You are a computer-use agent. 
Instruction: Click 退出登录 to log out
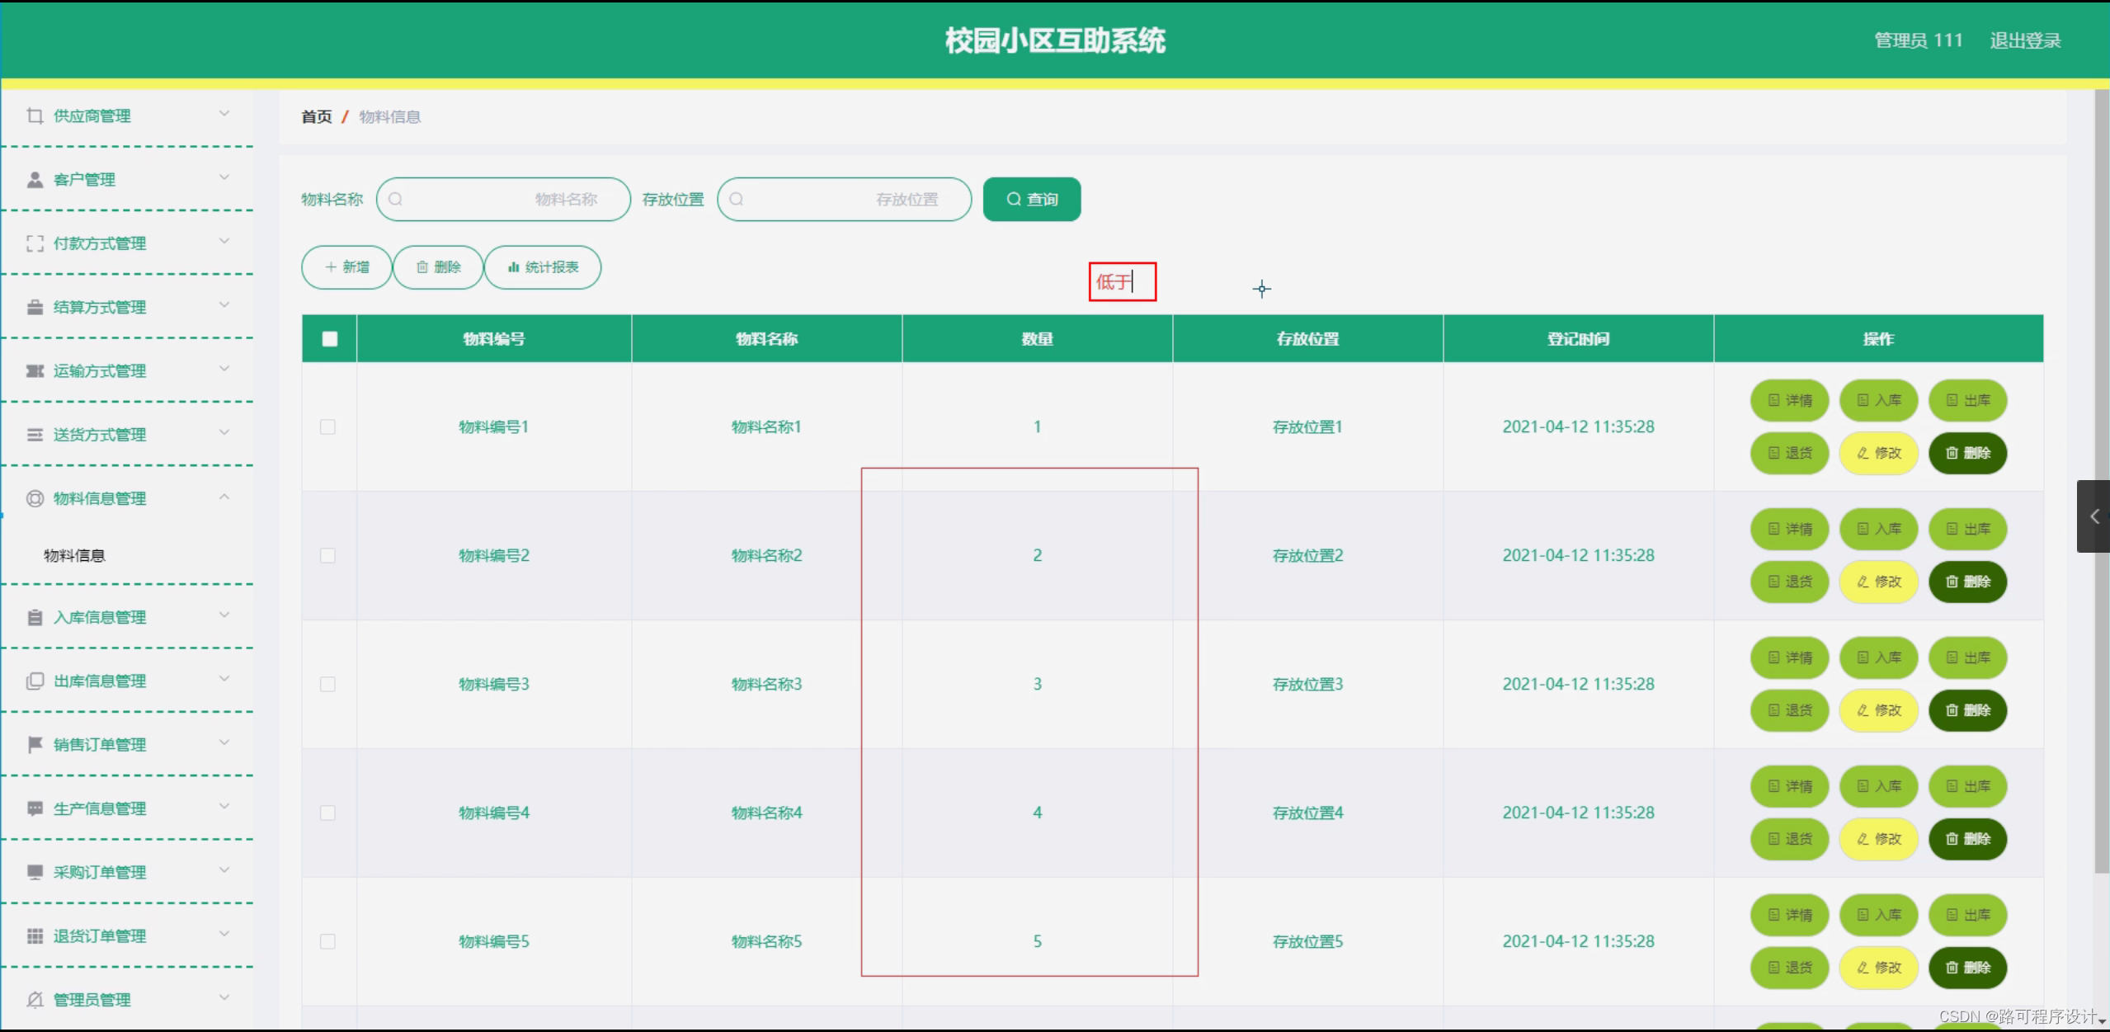[x=2026, y=40]
